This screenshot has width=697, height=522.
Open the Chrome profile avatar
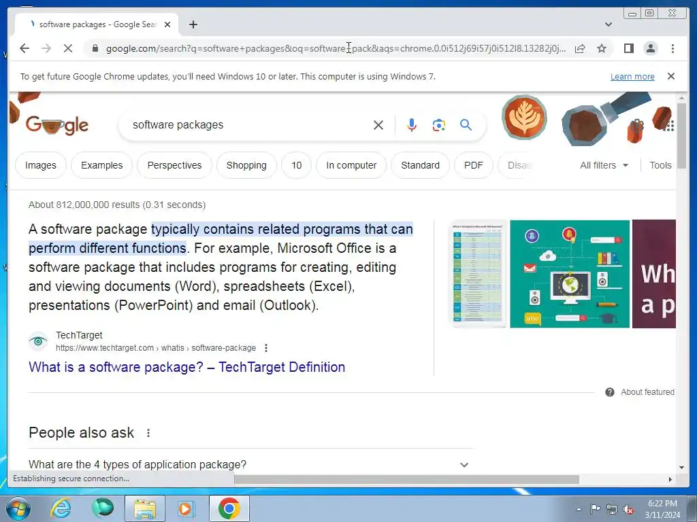[x=650, y=48]
